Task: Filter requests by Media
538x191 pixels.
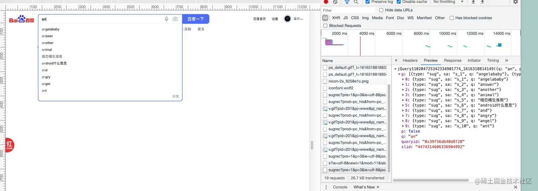Action: tap(378, 18)
